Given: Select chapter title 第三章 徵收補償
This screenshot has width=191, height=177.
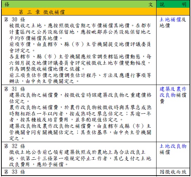Looking at the screenshot, I should (x=42, y=12).
